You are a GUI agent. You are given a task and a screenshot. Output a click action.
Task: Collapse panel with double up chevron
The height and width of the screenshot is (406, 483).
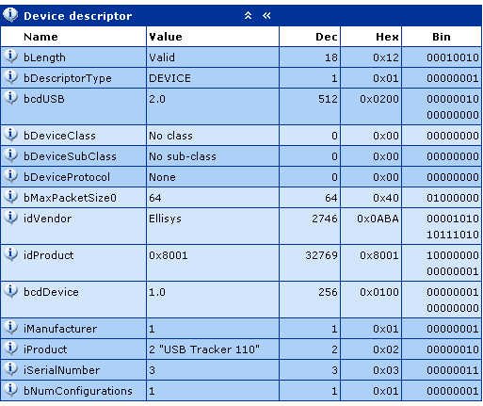(248, 15)
